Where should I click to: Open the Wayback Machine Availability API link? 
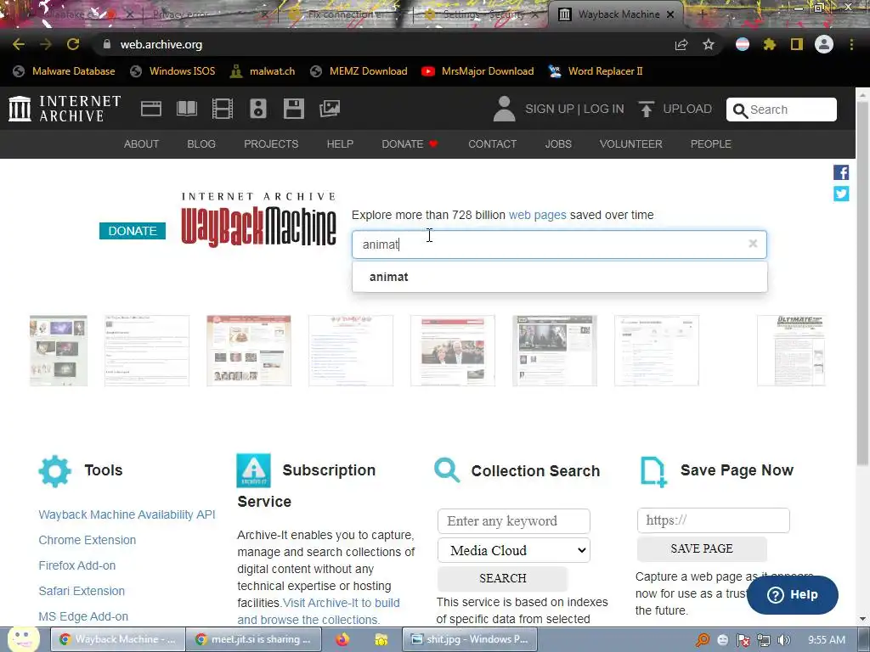click(x=127, y=514)
